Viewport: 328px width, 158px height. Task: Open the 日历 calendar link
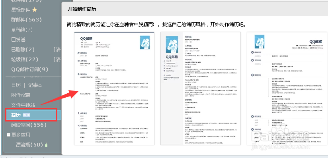(x=16, y=85)
